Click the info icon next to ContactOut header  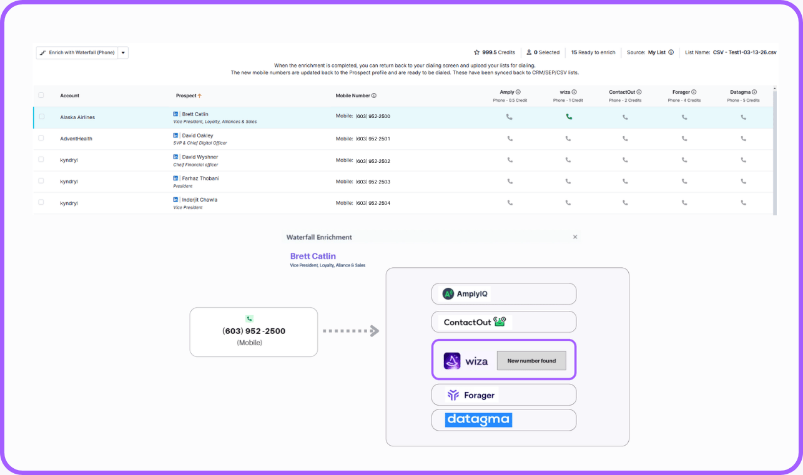[639, 92]
